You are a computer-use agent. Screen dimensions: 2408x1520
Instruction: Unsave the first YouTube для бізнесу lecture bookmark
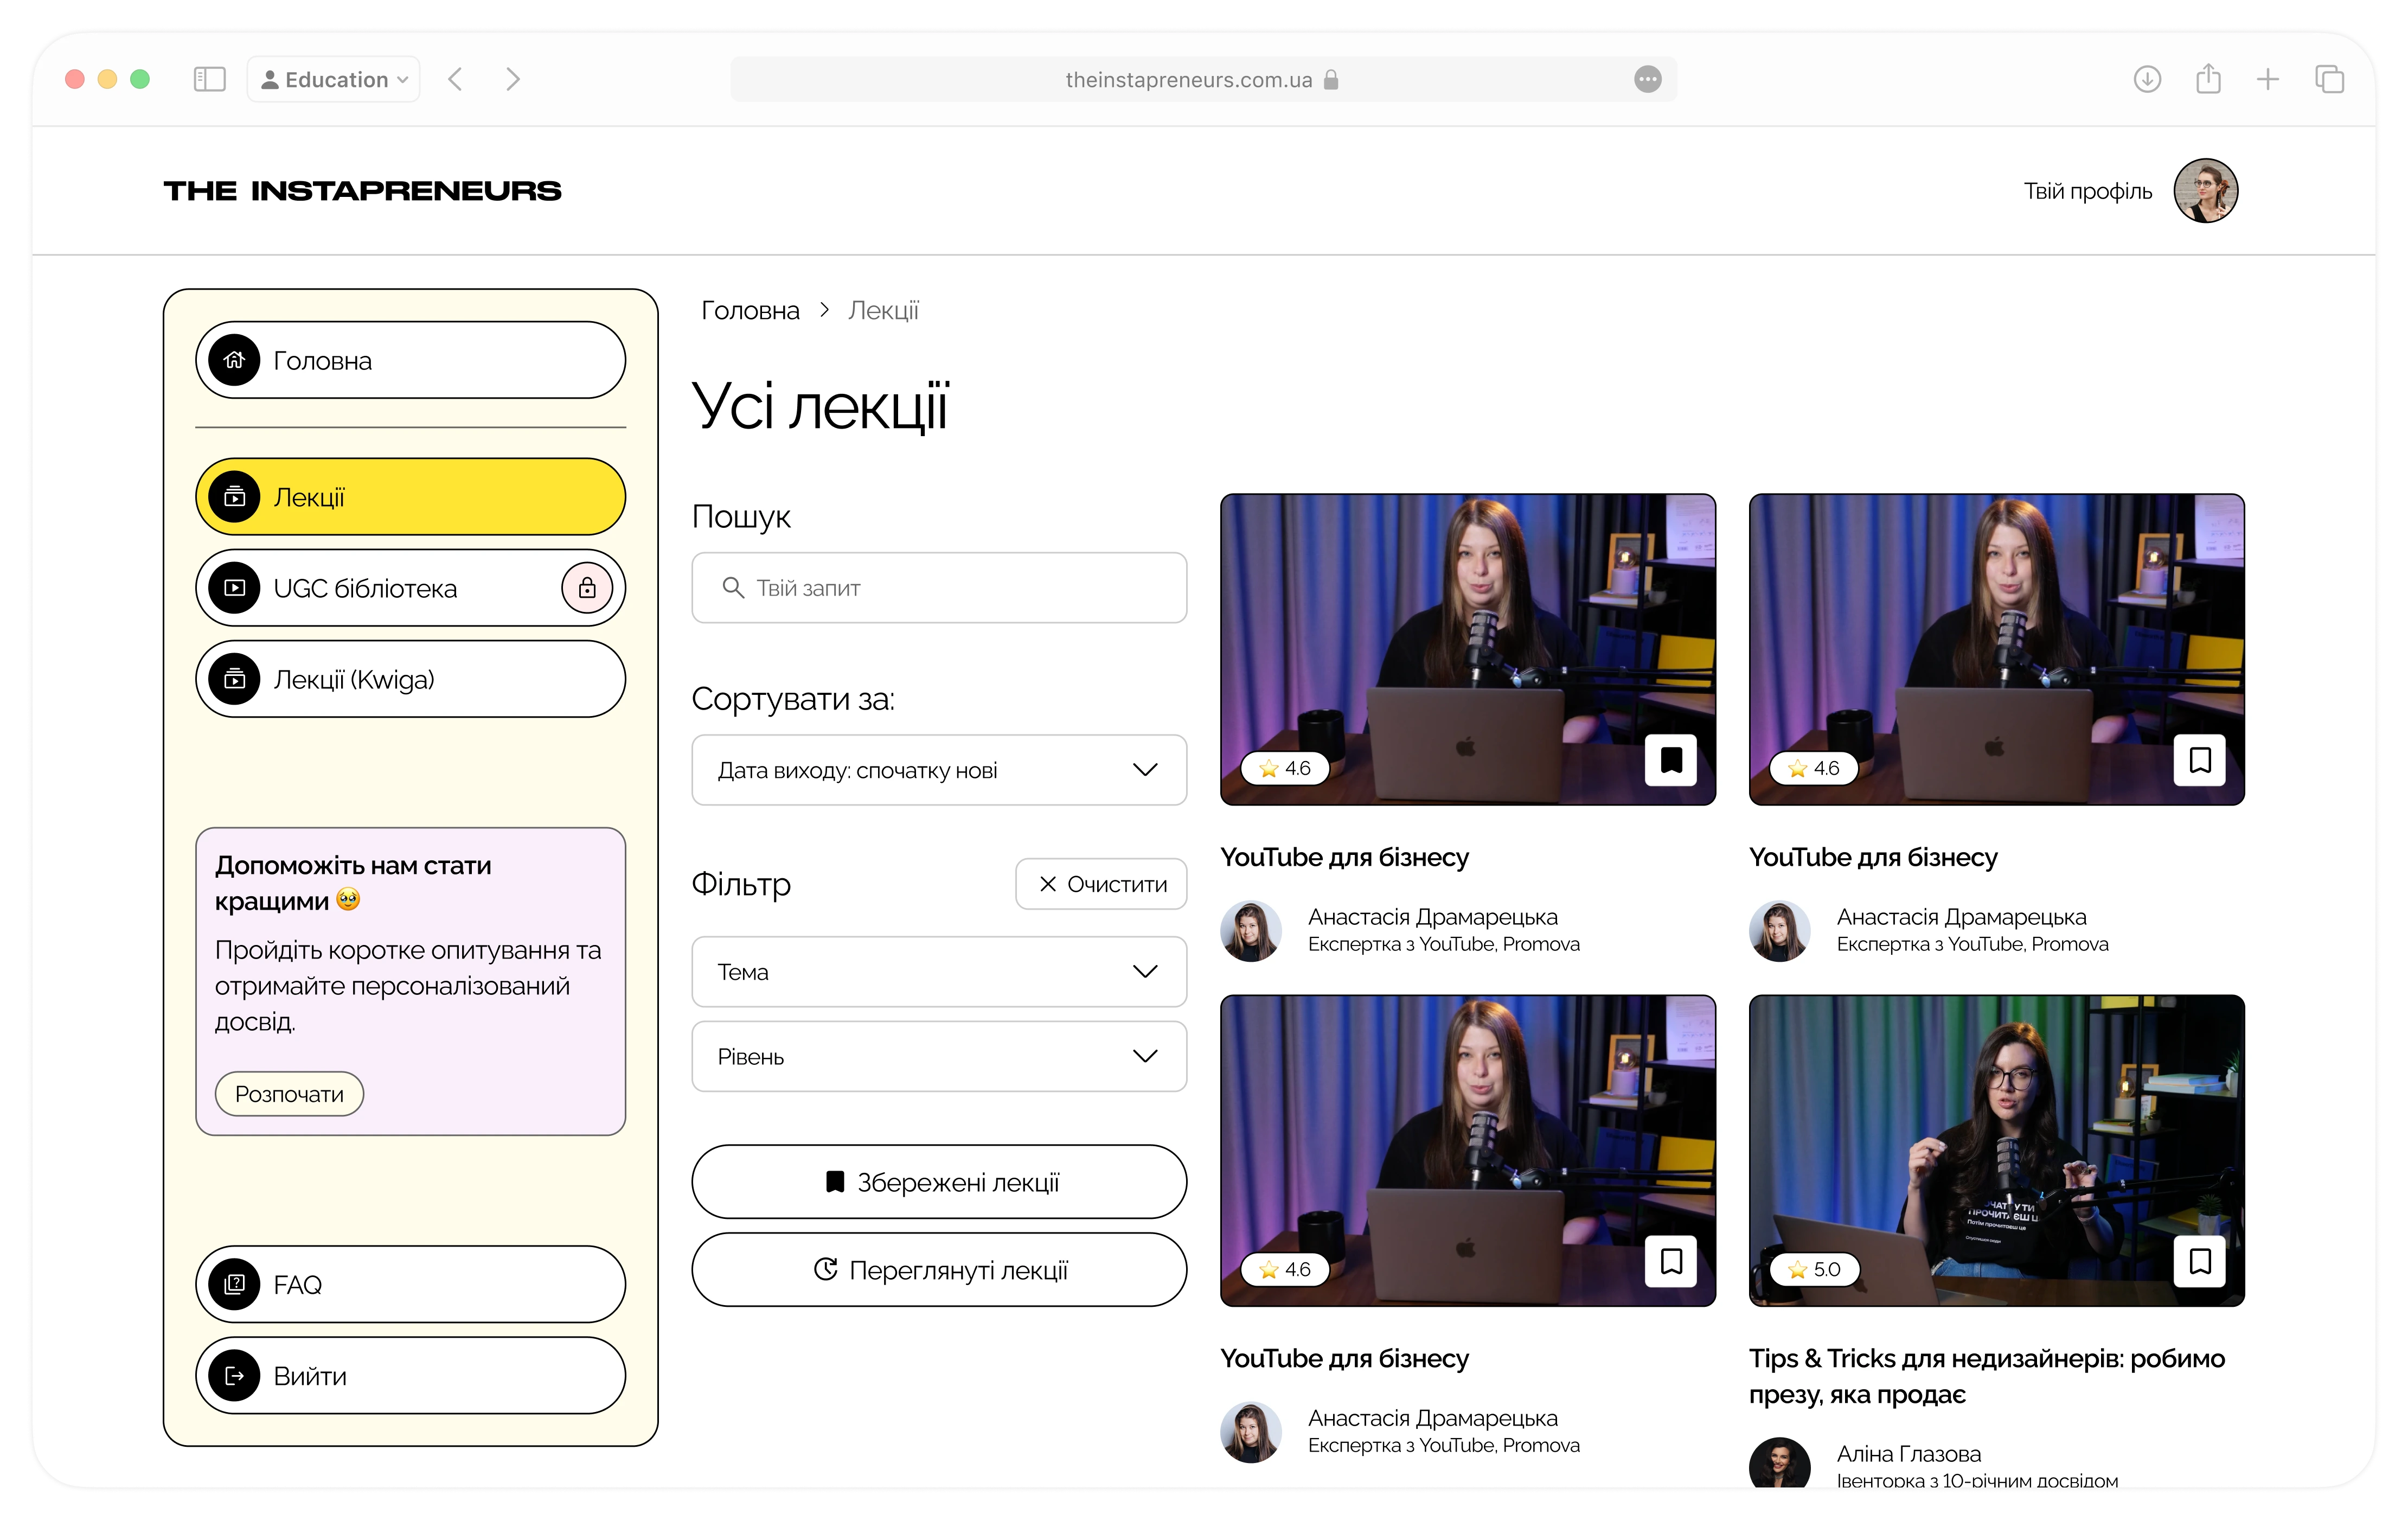[x=1671, y=760]
